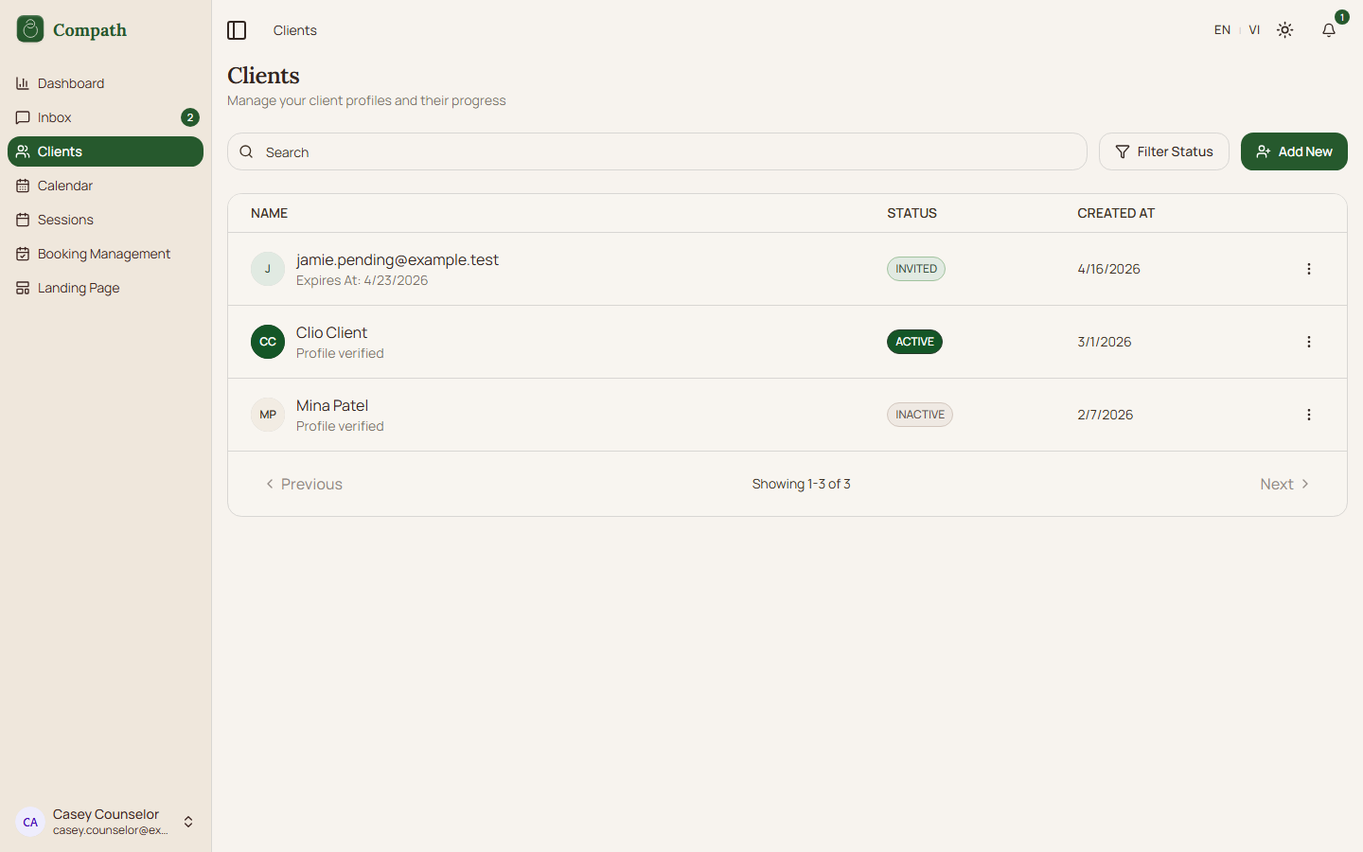This screenshot has height=852, width=1363.
Task: Switch language to VI
Action: pyautogui.click(x=1254, y=30)
